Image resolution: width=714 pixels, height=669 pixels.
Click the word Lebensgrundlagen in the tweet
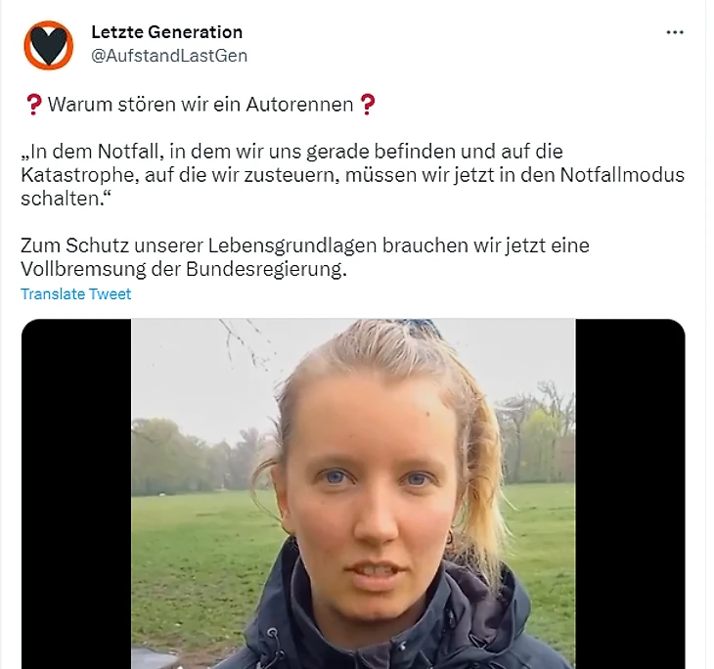pyautogui.click(x=292, y=245)
